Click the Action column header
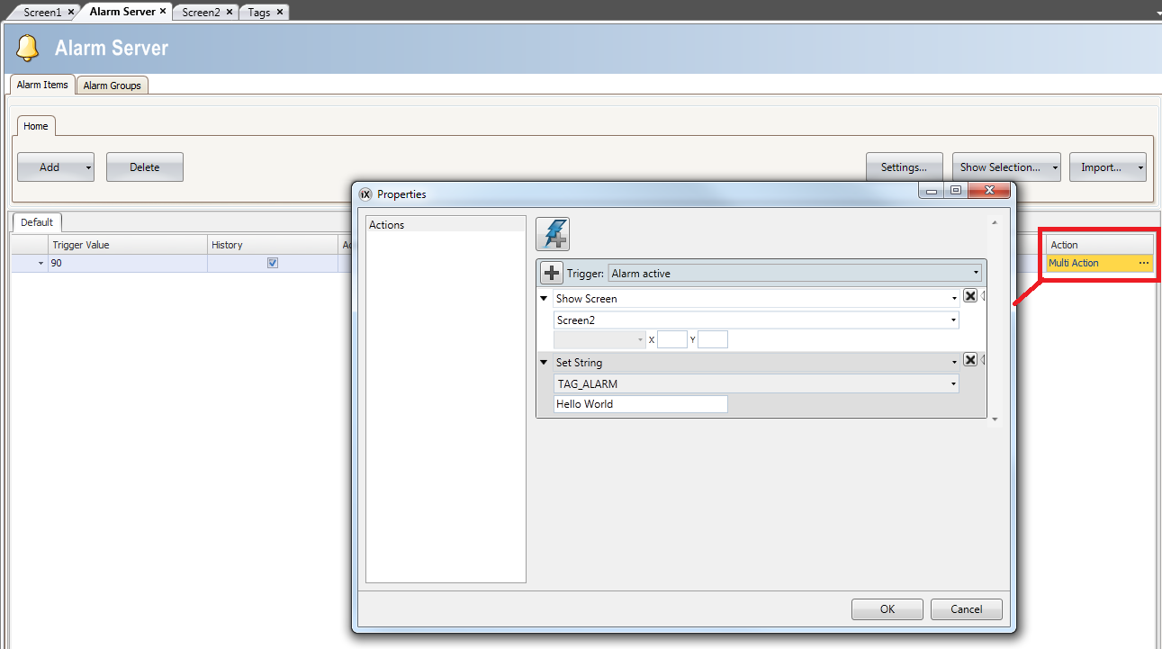This screenshot has width=1162, height=649. tap(1100, 245)
